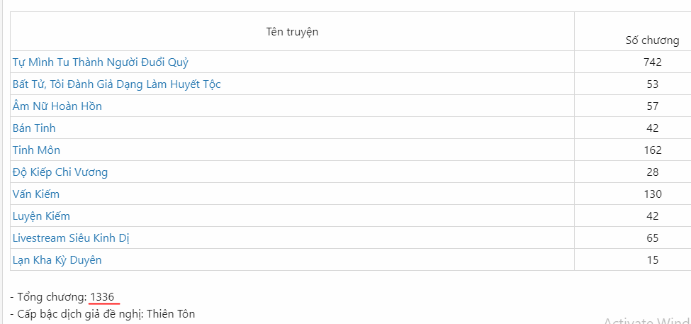Click the Luyện Kiếm story title
Viewport: 691px width, 324px height.
click(x=41, y=216)
